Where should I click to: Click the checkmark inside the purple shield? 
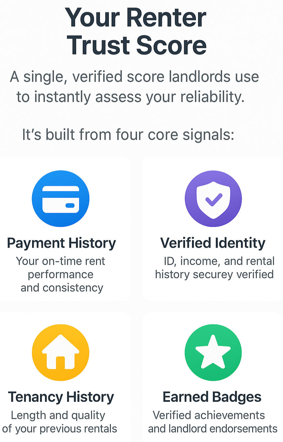(213, 199)
